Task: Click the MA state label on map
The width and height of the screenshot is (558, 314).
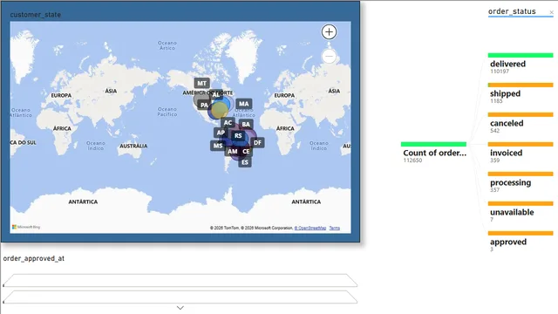Action: [244, 104]
